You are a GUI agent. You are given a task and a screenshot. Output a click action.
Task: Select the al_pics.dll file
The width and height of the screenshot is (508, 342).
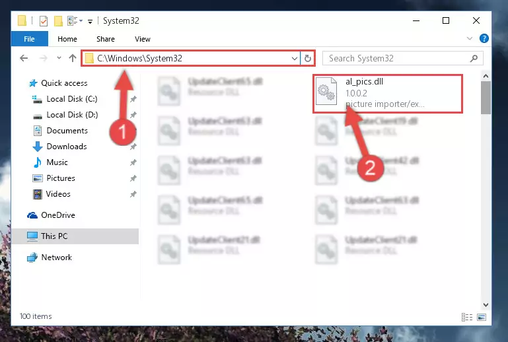tap(388, 94)
